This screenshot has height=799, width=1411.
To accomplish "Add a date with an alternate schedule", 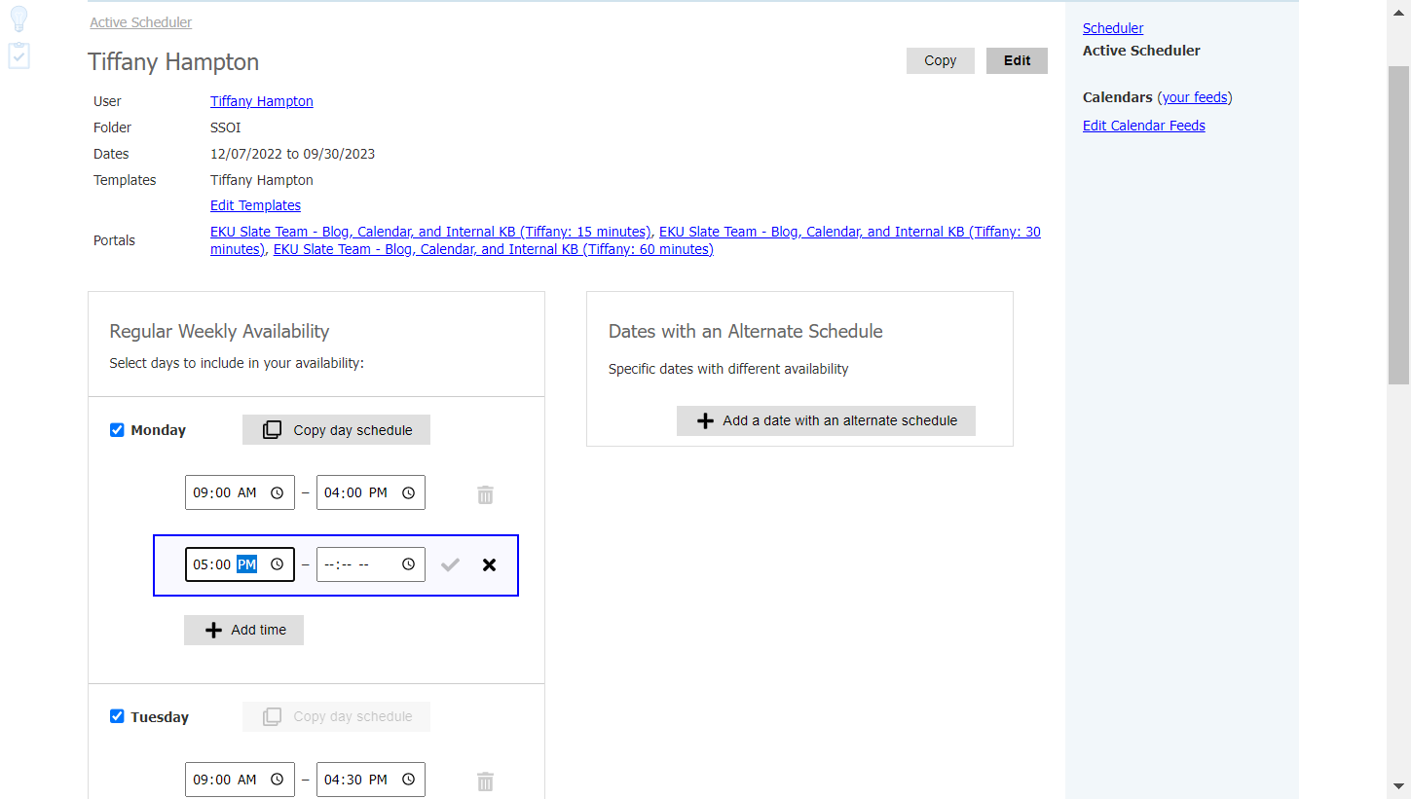I will [826, 420].
